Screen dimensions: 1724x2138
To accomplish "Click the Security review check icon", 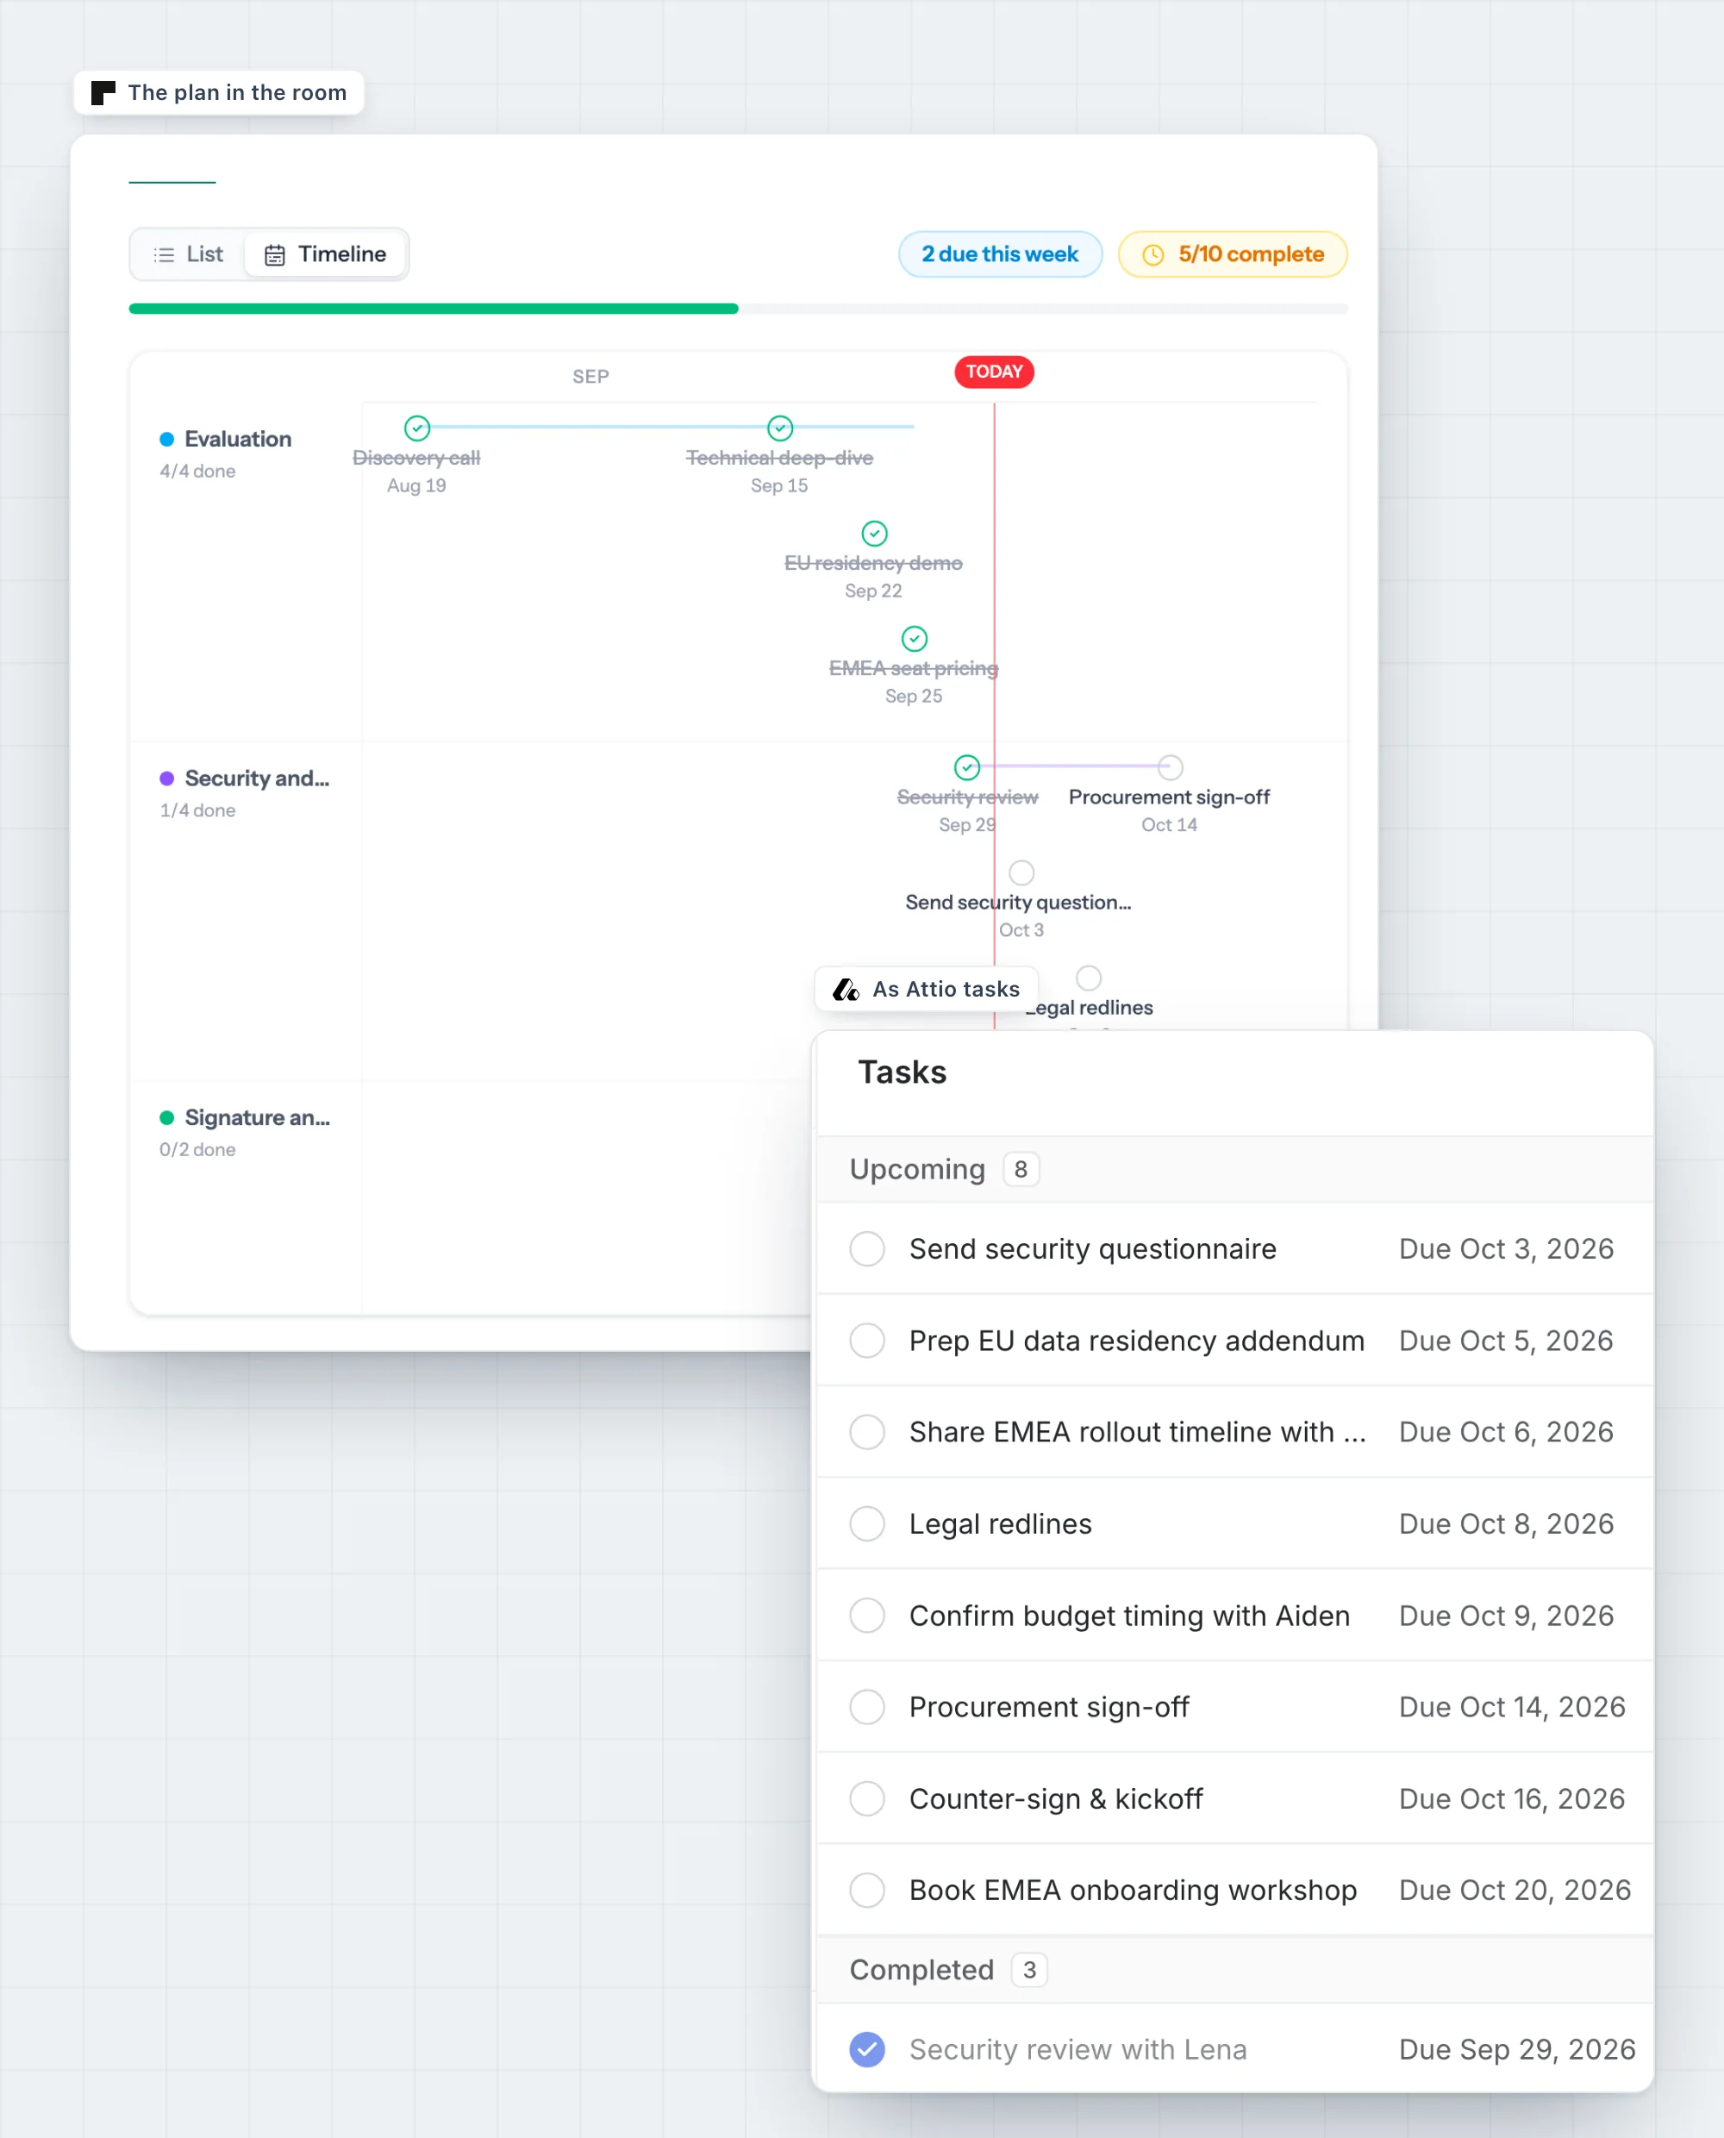I will [967, 767].
